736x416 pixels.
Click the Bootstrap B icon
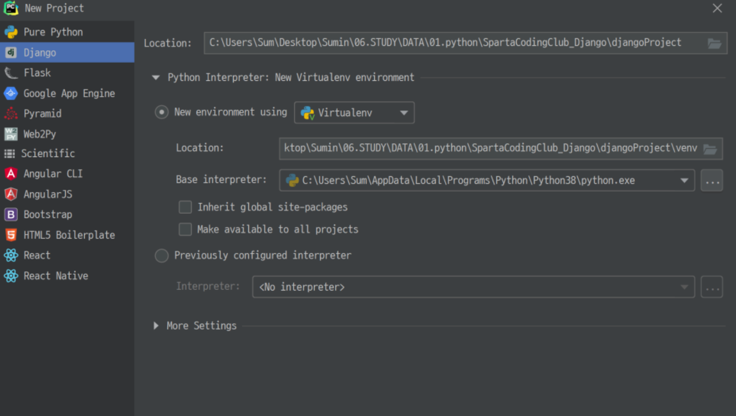pyautogui.click(x=11, y=214)
